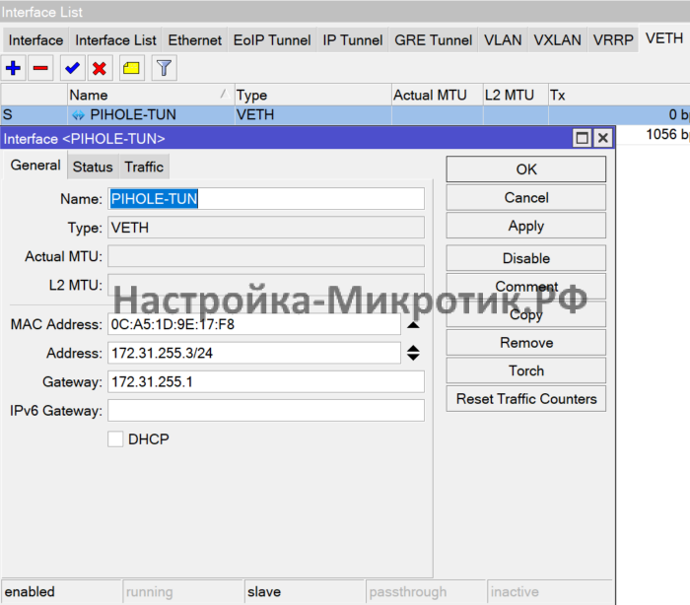Open the EoIP Tunnel tab

click(x=272, y=40)
